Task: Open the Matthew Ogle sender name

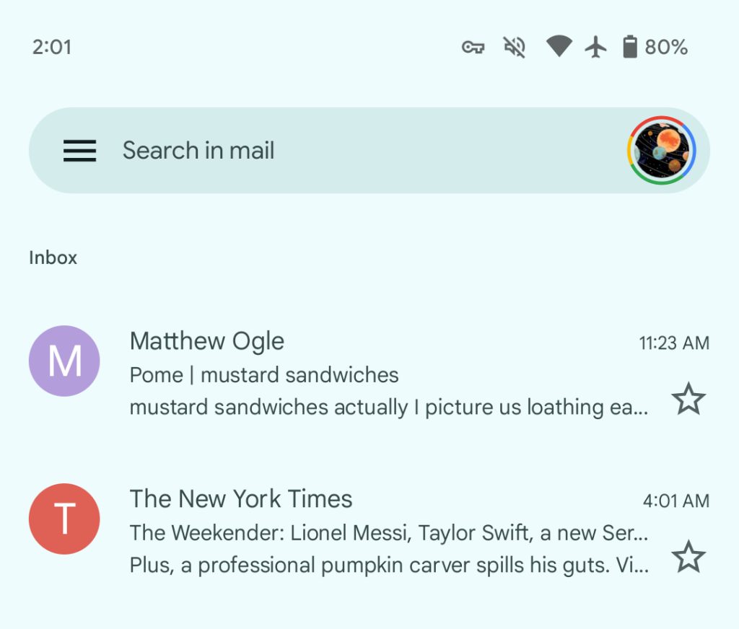Action: tap(207, 341)
